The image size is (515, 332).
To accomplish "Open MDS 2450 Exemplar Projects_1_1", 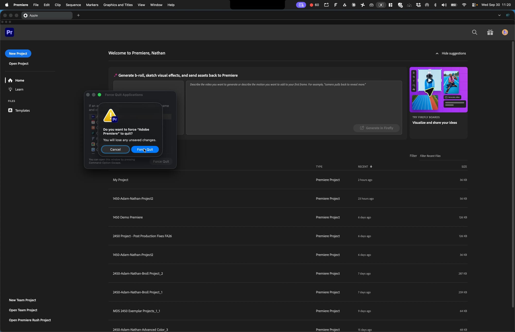I will pos(288,311).
